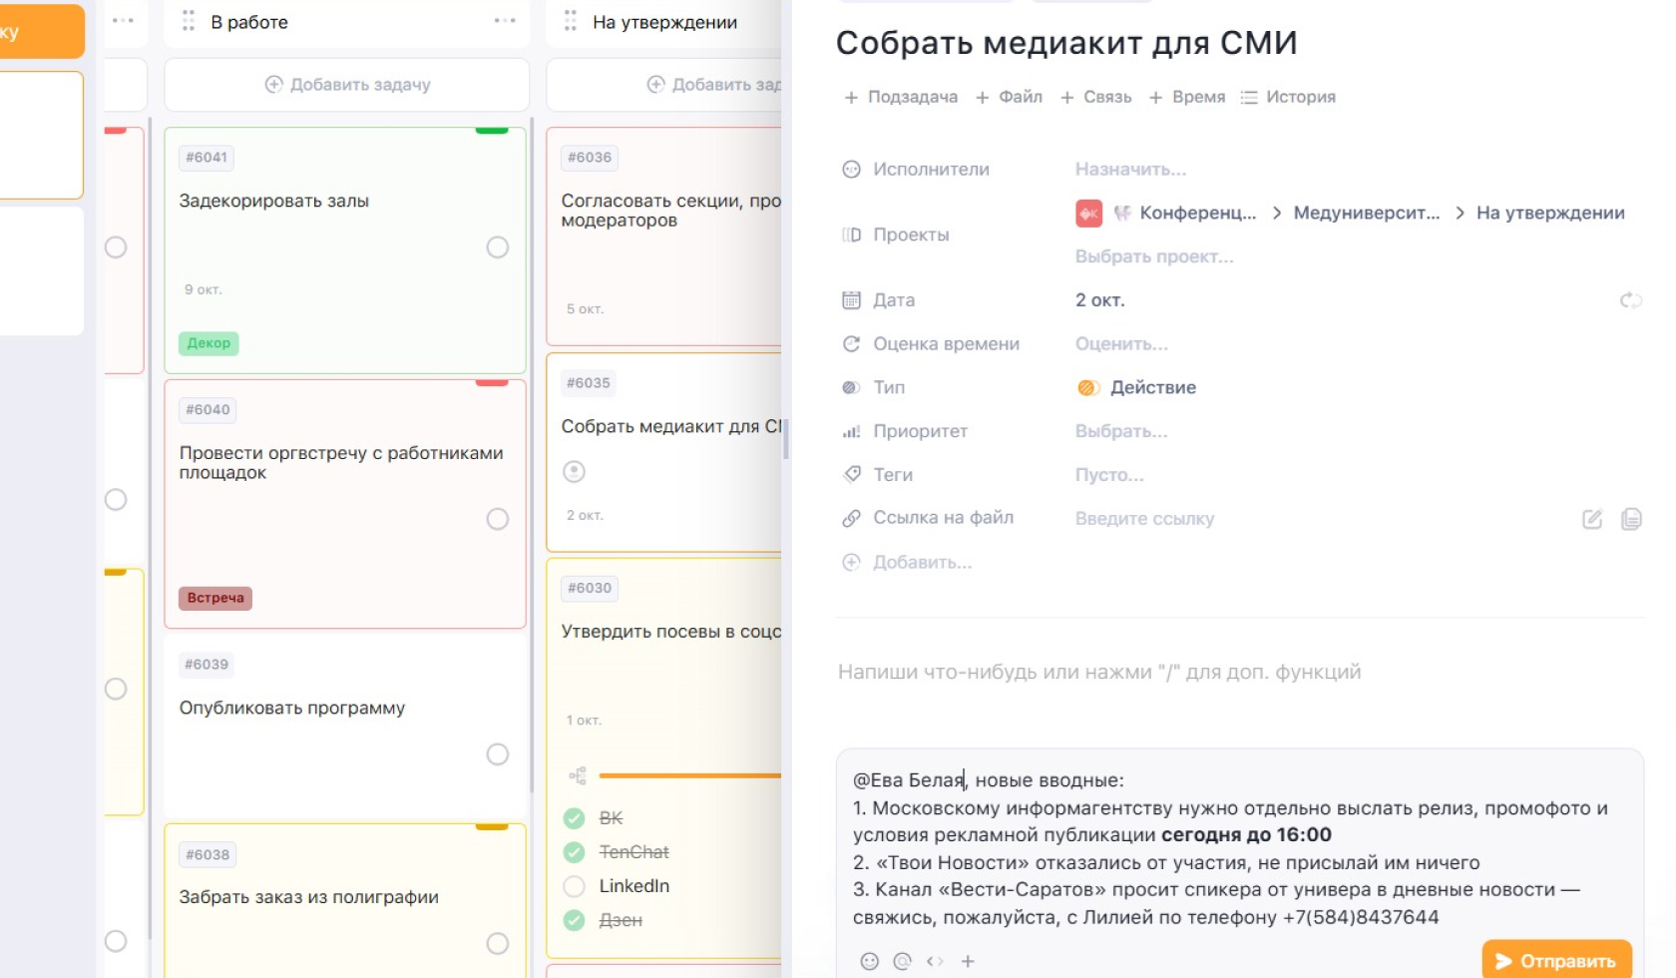Click the Добавить... plus circle icon
Image resolution: width=1676 pixels, height=978 pixels.
851,562
